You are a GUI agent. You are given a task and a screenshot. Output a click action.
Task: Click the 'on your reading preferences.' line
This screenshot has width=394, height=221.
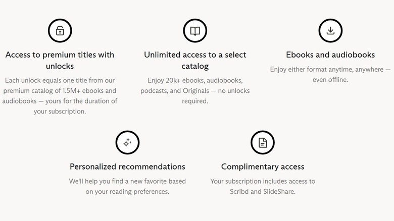127,191
